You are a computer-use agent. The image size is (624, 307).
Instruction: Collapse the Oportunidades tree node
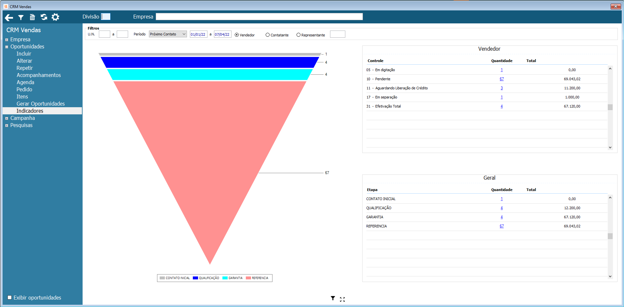click(x=7, y=47)
